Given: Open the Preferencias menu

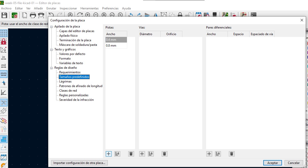Looking at the screenshot, I should pyautogui.click(x=110, y=8).
